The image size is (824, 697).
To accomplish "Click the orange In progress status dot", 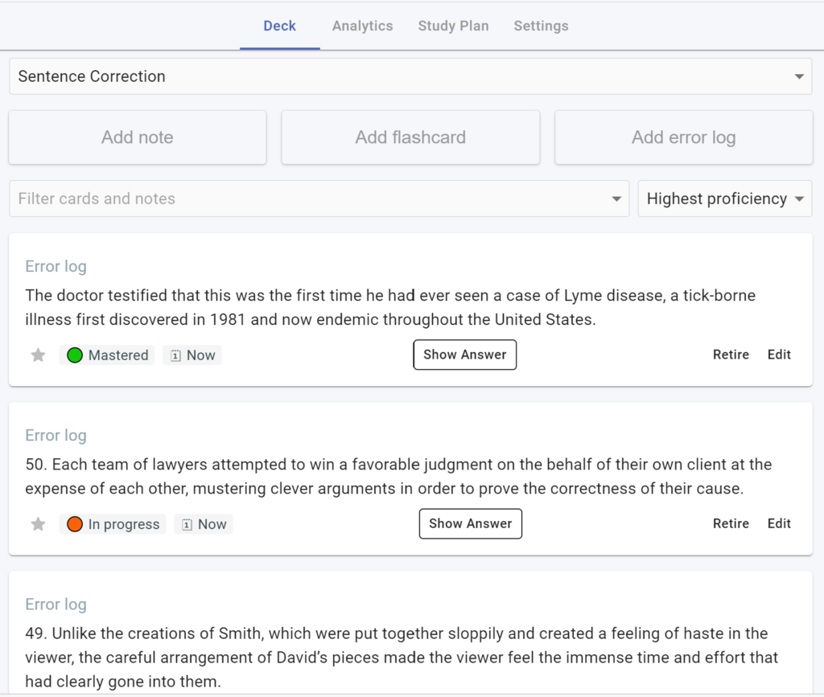I will 75,524.
